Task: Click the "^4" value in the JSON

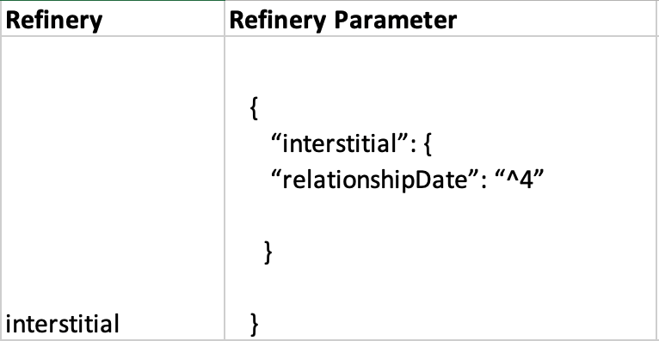Action: click(520, 180)
